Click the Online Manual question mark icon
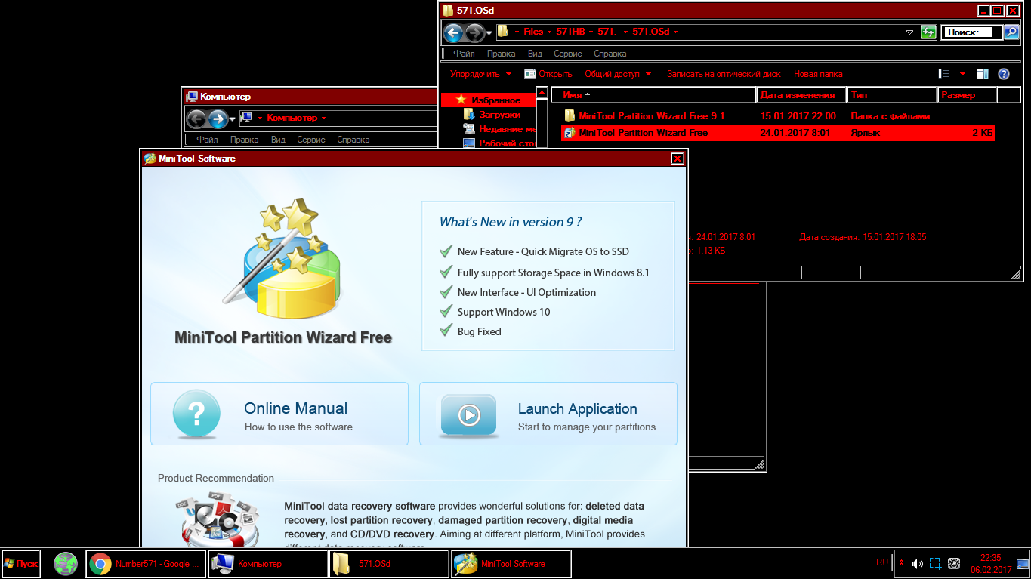This screenshot has height=579, width=1031. [x=196, y=414]
